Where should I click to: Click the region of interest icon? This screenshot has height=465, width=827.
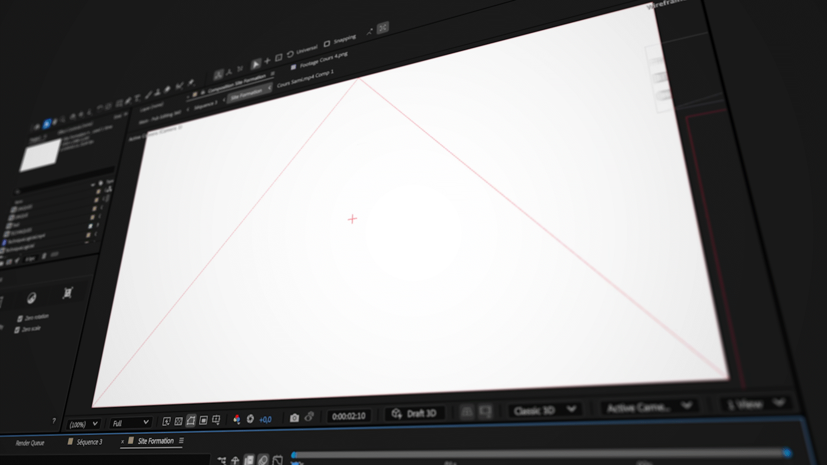pyautogui.click(x=204, y=420)
